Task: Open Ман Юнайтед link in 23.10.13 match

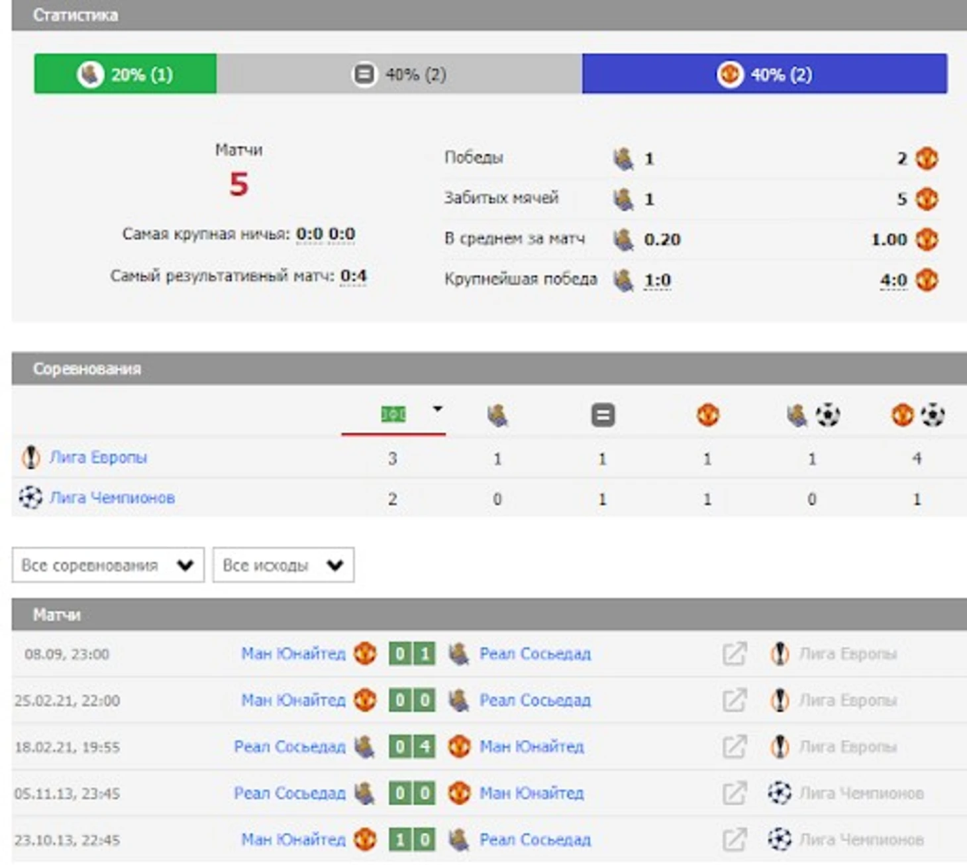Action: [x=293, y=839]
